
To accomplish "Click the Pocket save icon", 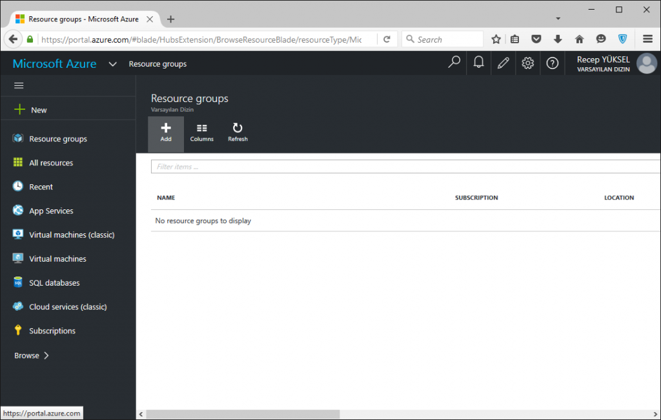I will tap(536, 39).
